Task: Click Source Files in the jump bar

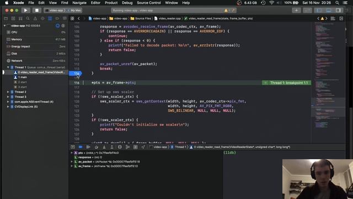Action: (x=141, y=18)
